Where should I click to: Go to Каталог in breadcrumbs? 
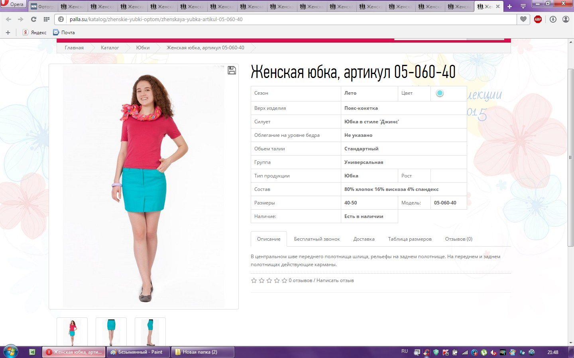[x=110, y=48]
